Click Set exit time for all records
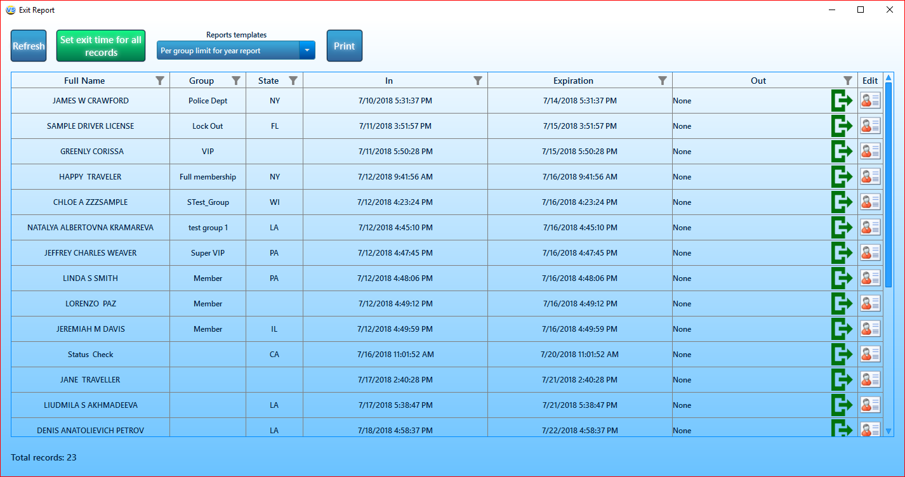This screenshot has height=477, width=905. tap(101, 46)
